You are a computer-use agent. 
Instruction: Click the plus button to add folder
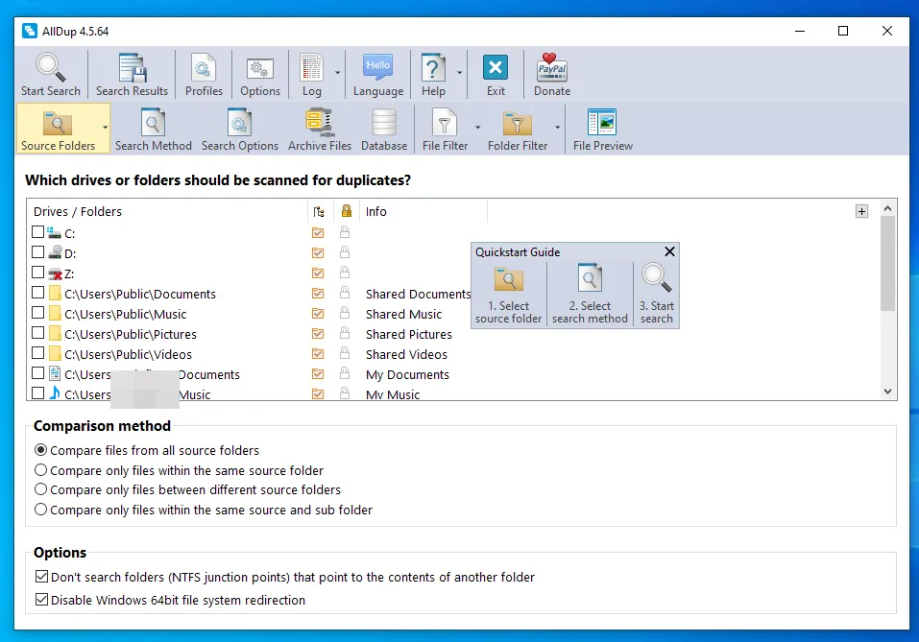[x=861, y=211]
